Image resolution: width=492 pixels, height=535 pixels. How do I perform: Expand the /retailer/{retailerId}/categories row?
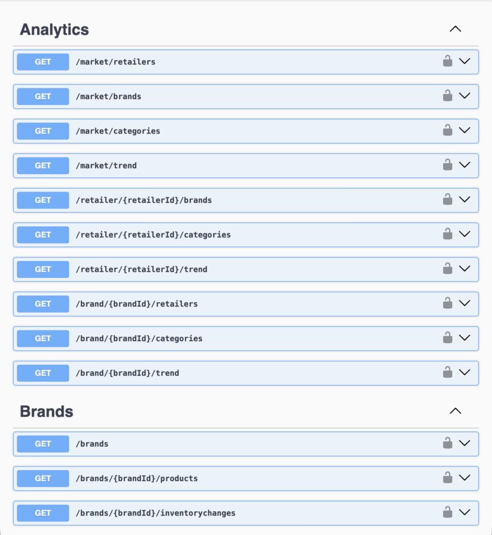[464, 234]
